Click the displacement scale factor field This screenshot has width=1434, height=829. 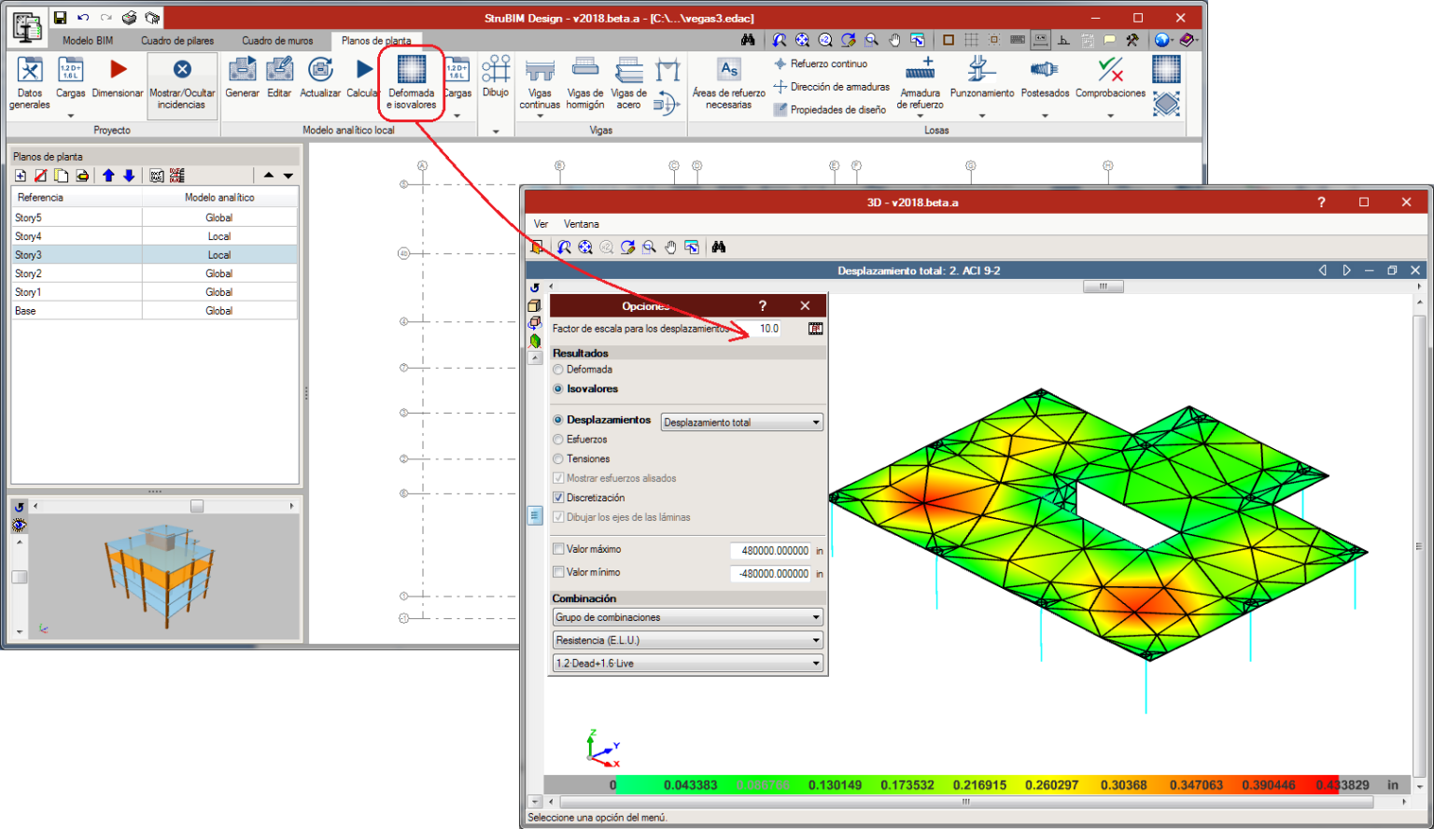pos(768,329)
